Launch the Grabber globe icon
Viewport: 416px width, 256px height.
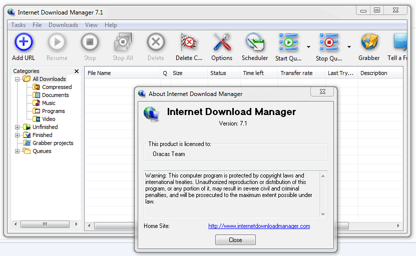[369, 42]
